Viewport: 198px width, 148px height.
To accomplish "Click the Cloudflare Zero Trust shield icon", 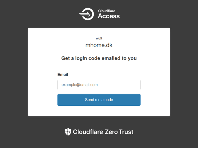I will (x=68, y=132).
